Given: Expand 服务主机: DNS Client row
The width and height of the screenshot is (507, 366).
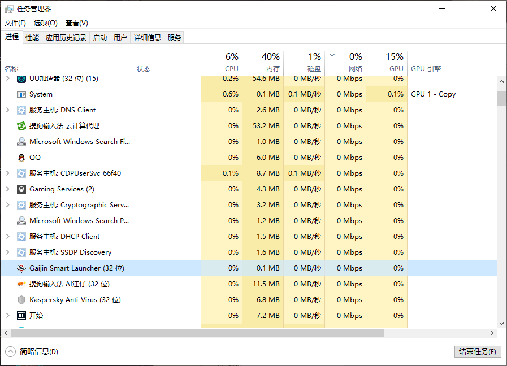Looking at the screenshot, I should click(x=8, y=110).
